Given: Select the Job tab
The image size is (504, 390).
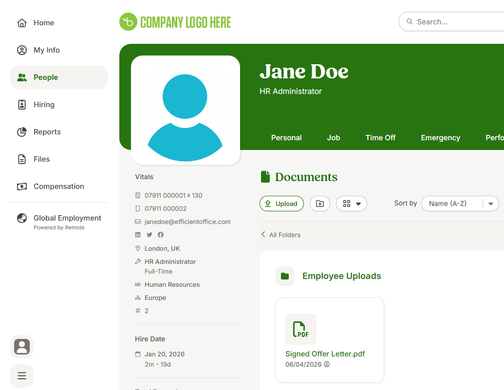Looking at the screenshot, I should 333,138.
